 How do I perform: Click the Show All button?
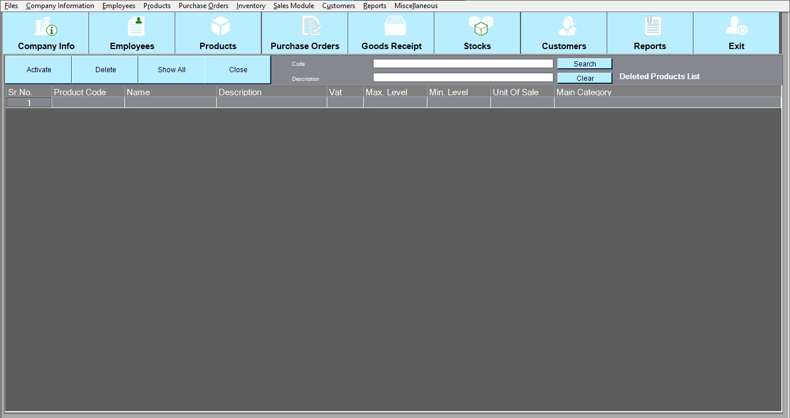(x=172, y=70)
